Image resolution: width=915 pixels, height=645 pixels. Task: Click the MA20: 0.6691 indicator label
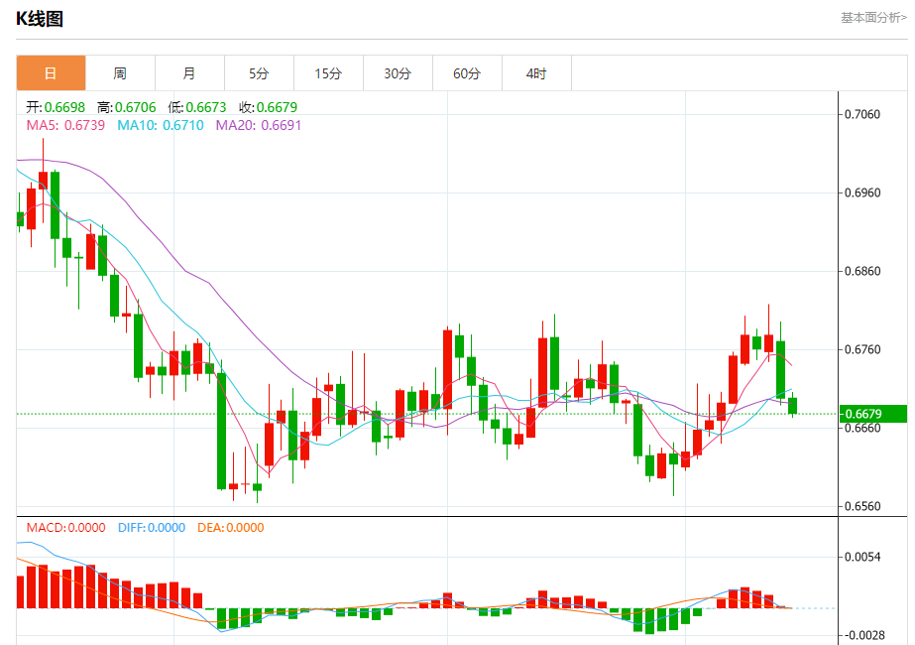(x=259, y=126)
